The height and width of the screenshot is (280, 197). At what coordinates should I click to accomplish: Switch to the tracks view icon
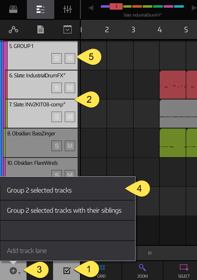tap(41, 9)
